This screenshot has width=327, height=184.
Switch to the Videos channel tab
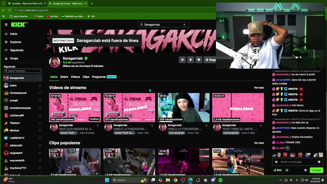click(75, 77)
